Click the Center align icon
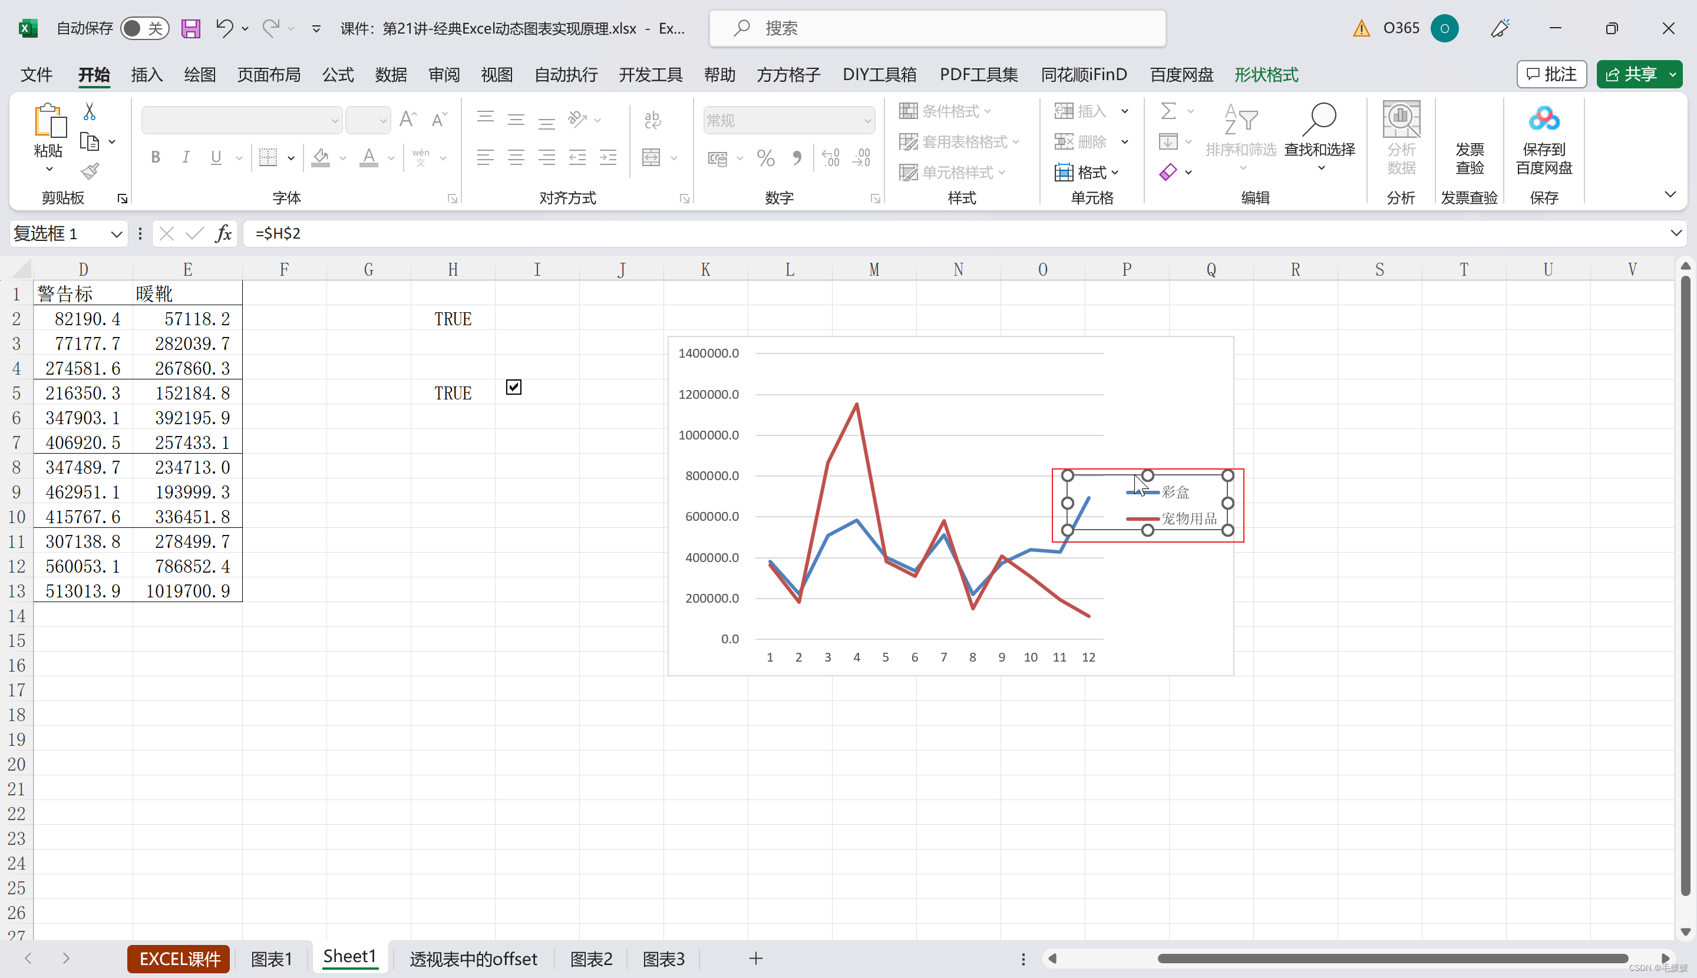Image resolution: width=1697 pixels, height=978 pixels. (516, 158)
